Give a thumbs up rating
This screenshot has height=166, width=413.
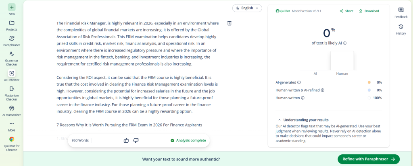coord(126,140)
